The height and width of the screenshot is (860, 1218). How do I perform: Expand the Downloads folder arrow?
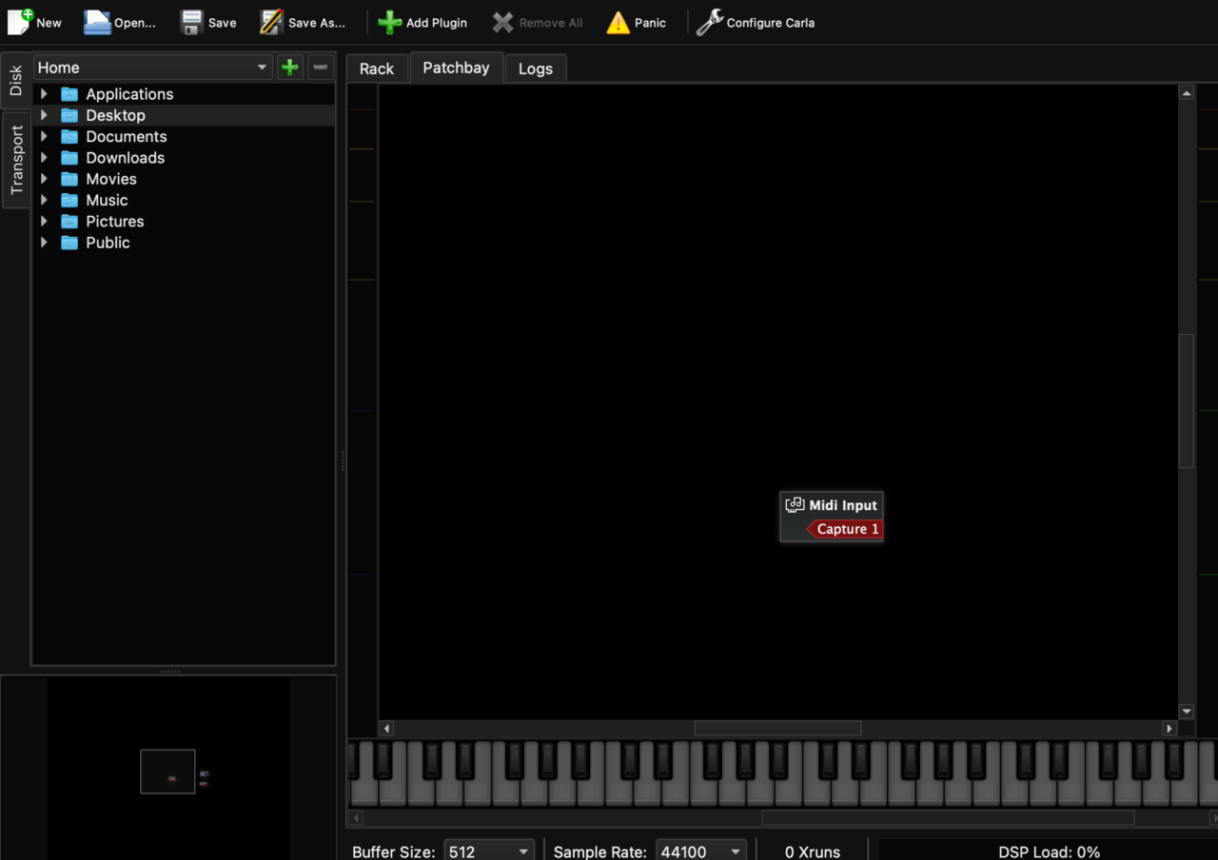[x=44, y=158]
